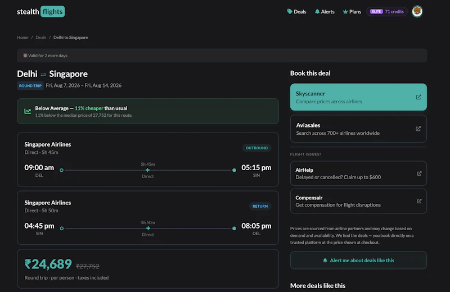450x292 pixels.
Task: Click the RETURN badge
Action: click(x=260, y=206)
